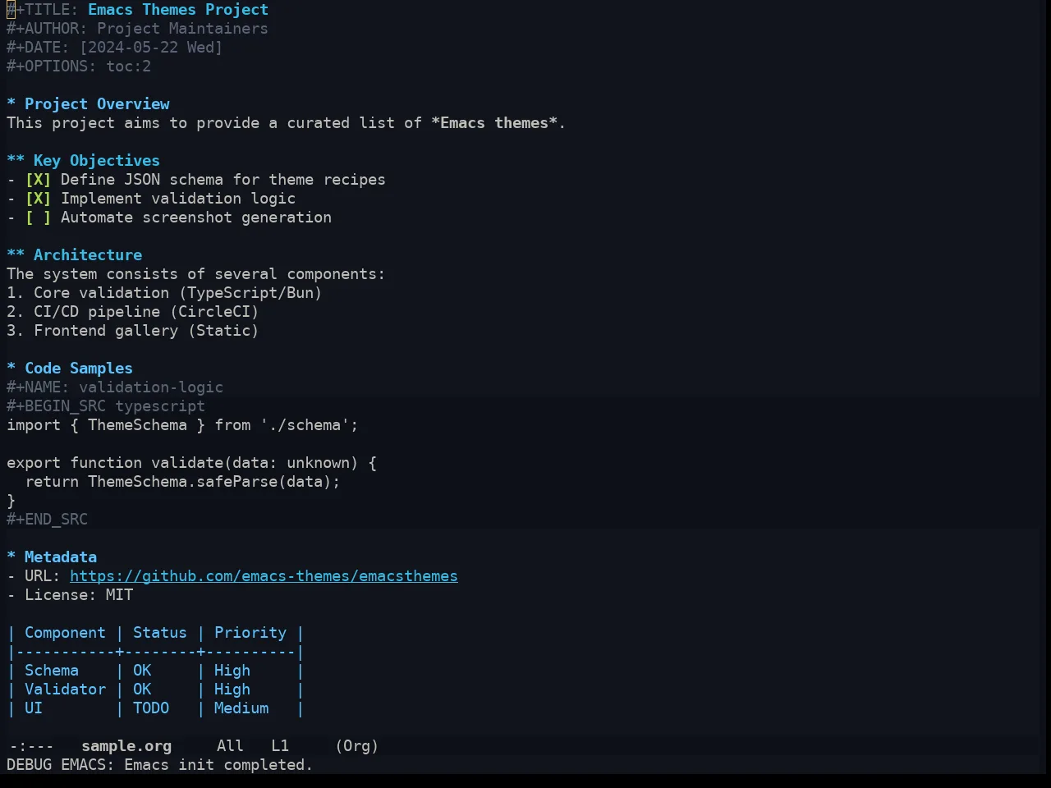
Task: Click the 'DEBUG EMACS' echo area message
Action: [160, 765]
